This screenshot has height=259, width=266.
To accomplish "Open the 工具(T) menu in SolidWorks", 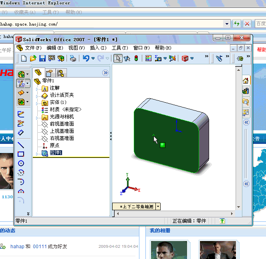I will 120,48.
